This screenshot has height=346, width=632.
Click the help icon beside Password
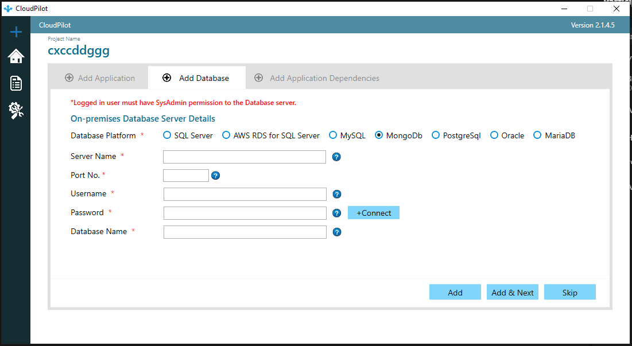point(337,213)
